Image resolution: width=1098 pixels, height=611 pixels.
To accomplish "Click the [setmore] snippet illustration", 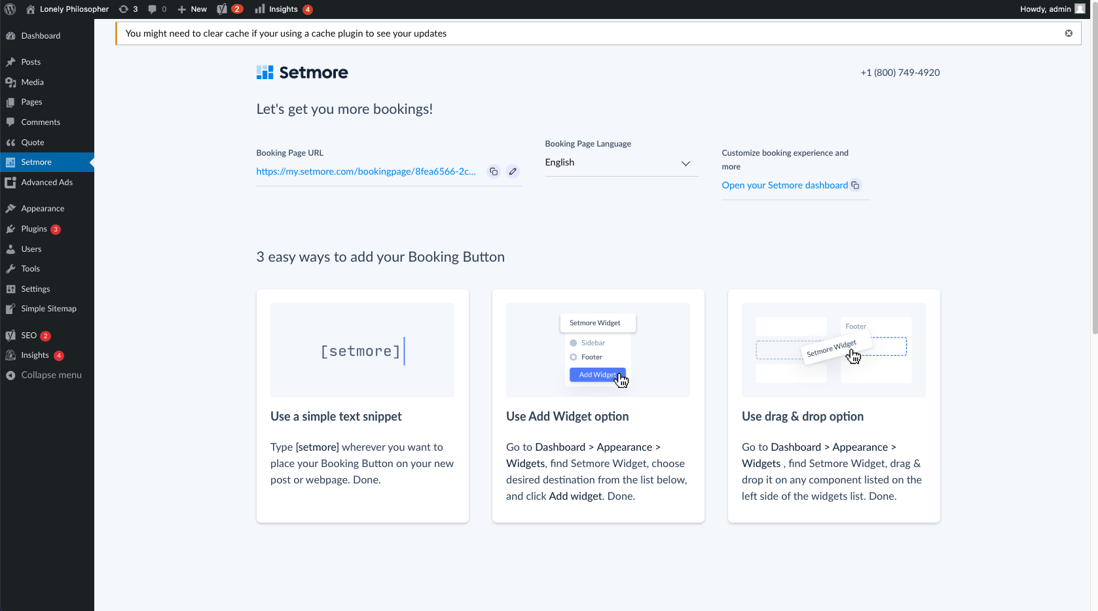I will tap(362, 350).
